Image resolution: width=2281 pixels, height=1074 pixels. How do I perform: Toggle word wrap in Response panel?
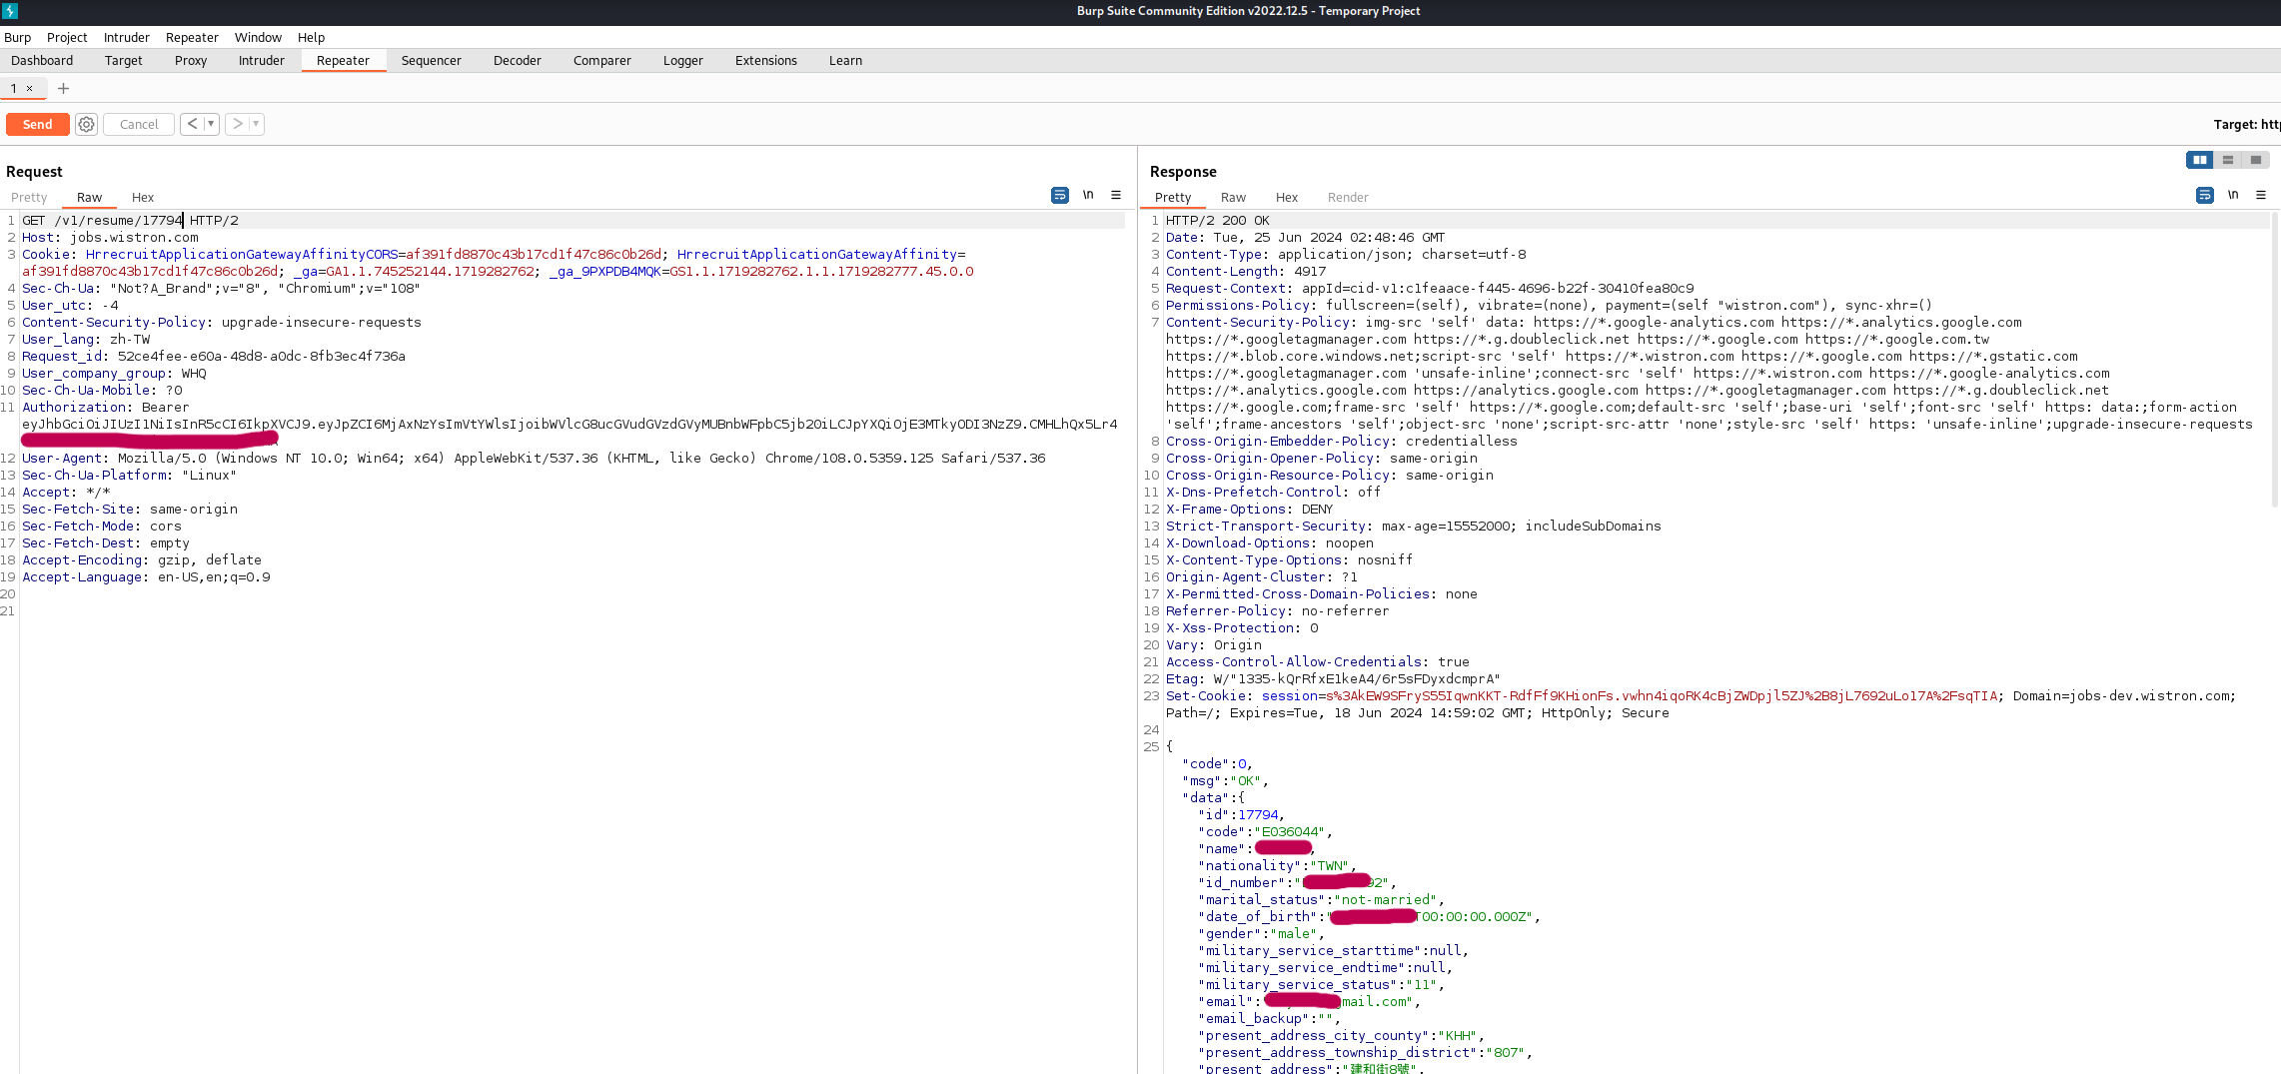point(2205,196)
